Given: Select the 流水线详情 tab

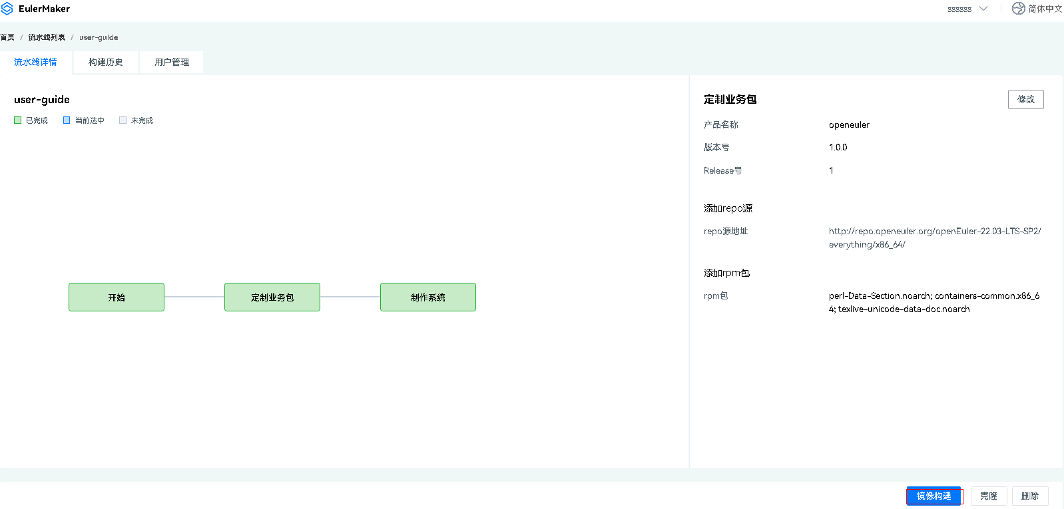Looking at the screenshot, I should coord(35,62).
